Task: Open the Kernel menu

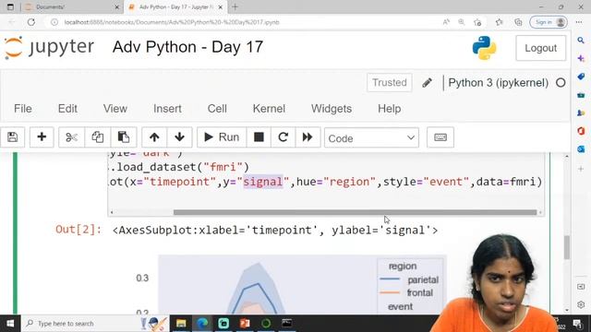Action: click(269, 109)
